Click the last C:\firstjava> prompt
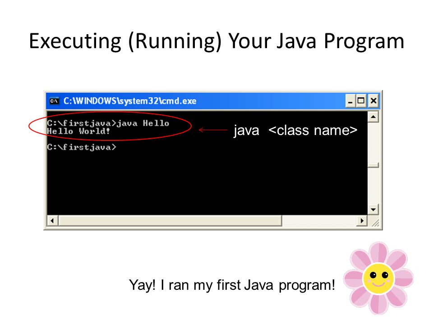Image resolution: width=433 pixels, height=324 pixels. tap(82, 147)
